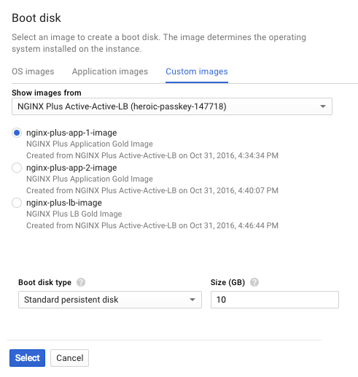358x377 pixels.
Task: Click the text 'NGINX Plus LB Gold Image'
Action: coord(74,214)
